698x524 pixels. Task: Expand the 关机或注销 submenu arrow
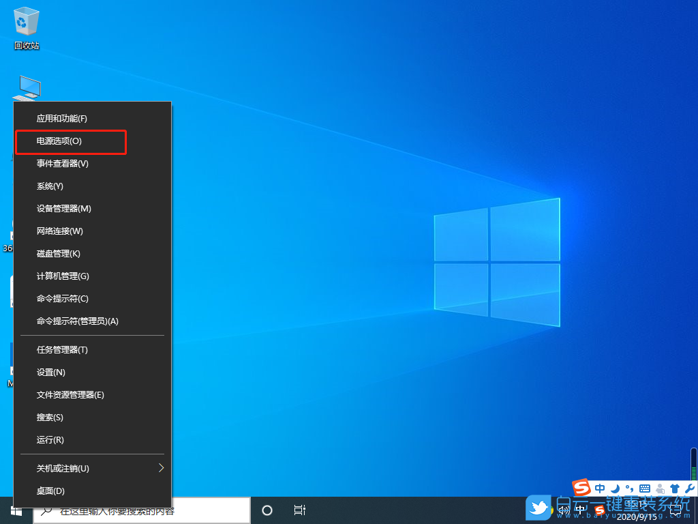[x=161, y=468]
